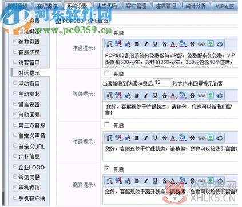Open 手机客户端 settings in sidebar
242x207 pixels.
pyautogui.click(x=31, y=198)
